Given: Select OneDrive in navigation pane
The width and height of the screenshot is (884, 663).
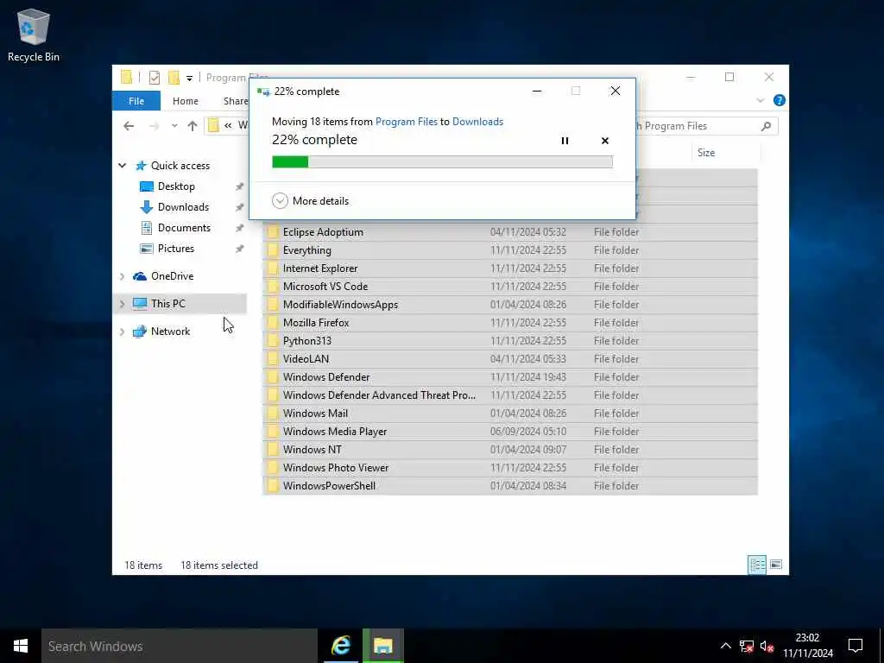Looking at the screenshot, I should tap(172, 276).
